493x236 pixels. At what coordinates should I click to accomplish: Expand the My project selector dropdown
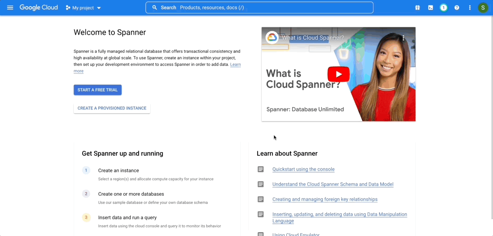tap(83, 8)
